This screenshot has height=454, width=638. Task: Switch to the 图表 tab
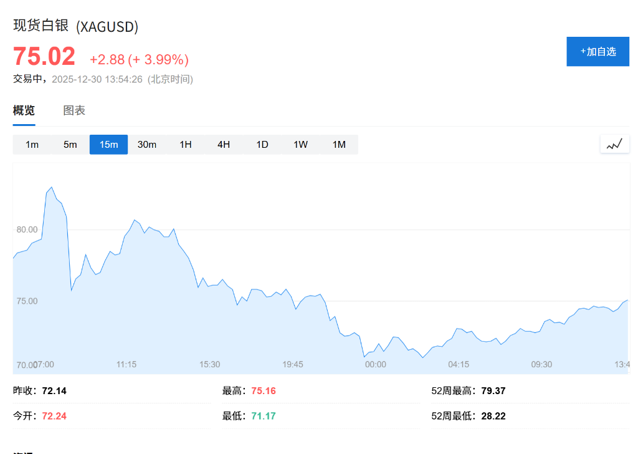(74, 110)
